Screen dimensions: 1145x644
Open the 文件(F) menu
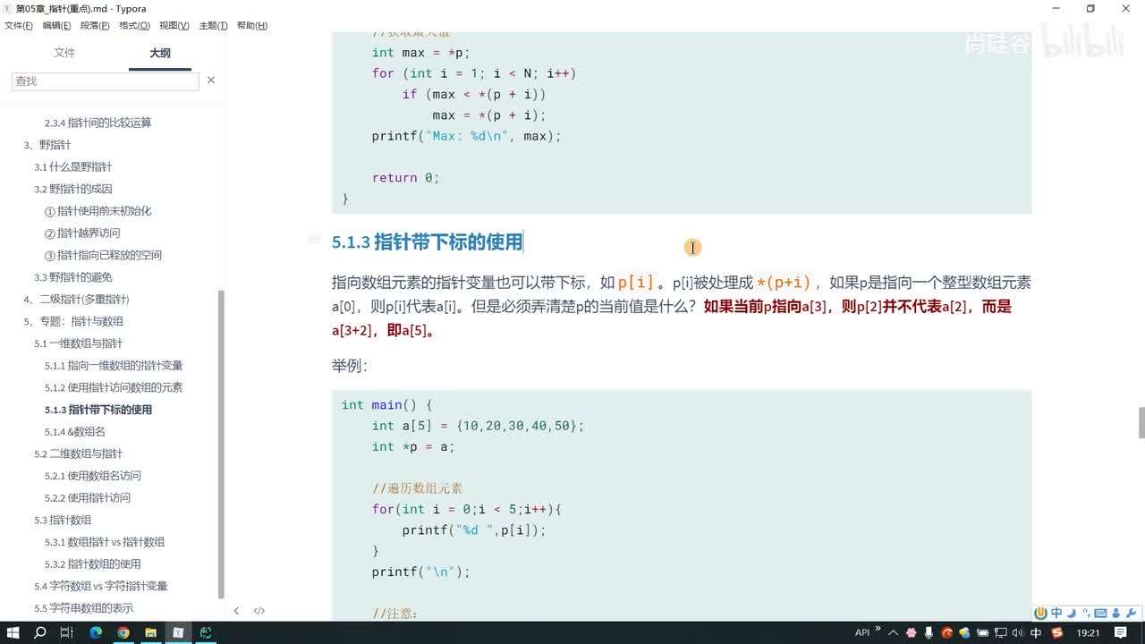click(19, 26)
